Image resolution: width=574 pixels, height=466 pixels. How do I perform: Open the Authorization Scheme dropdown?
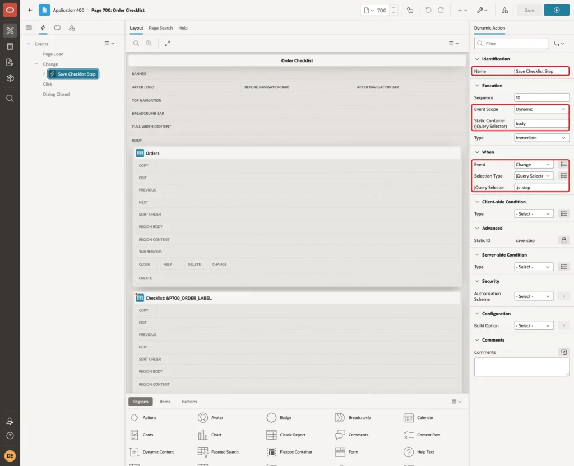[x=533, y=296]
